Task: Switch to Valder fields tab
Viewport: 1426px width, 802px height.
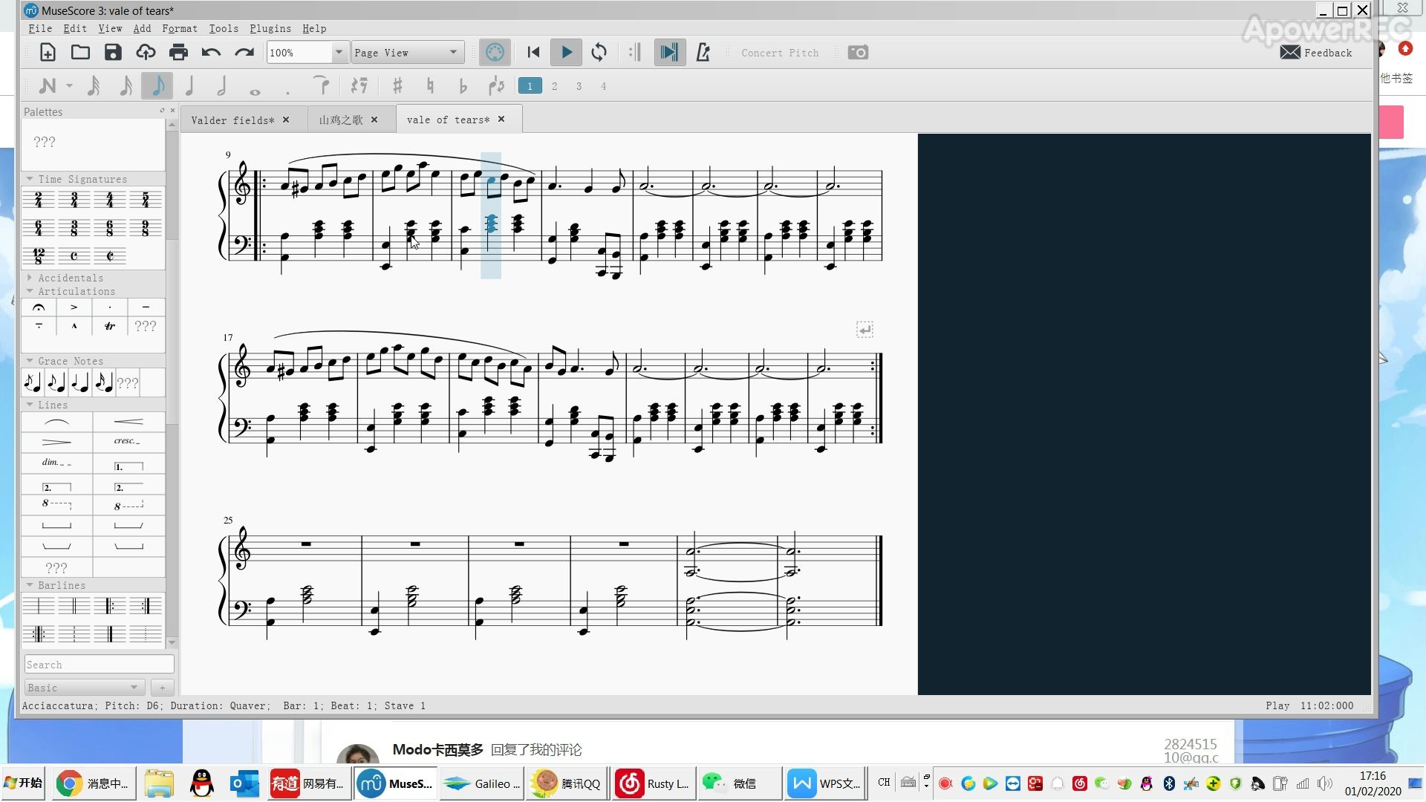Action: tap(232, 120)
